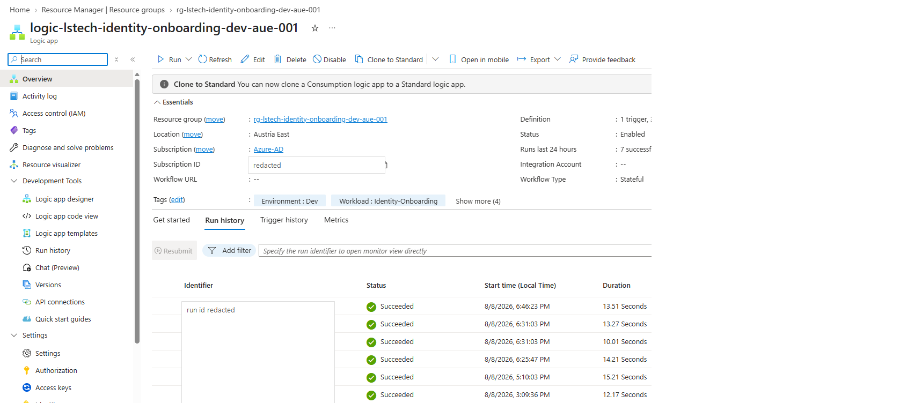This screenshot has height=403, width=900.
Task: Click the favorite star icon next to title
Action: [x=315, y=28]
